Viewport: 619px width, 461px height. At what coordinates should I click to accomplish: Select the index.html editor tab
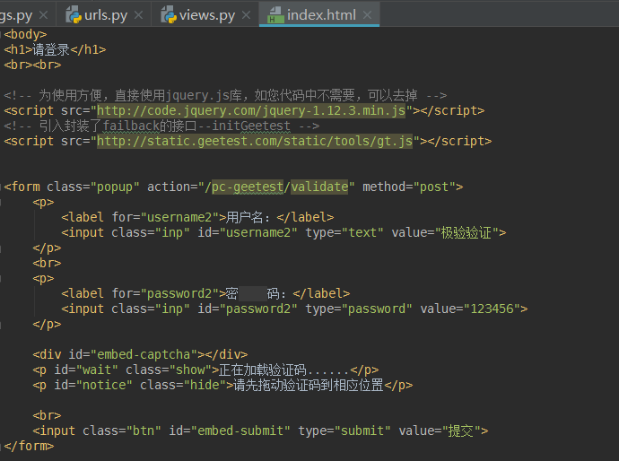click(x=321, y=15)
